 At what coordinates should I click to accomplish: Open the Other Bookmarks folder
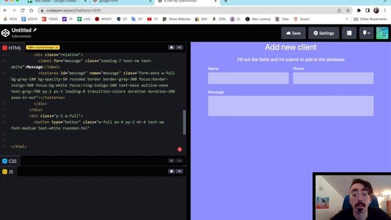pos(370,19)
